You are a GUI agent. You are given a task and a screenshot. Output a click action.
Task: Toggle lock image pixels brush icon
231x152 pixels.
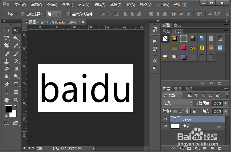click(x=181, y=111)
